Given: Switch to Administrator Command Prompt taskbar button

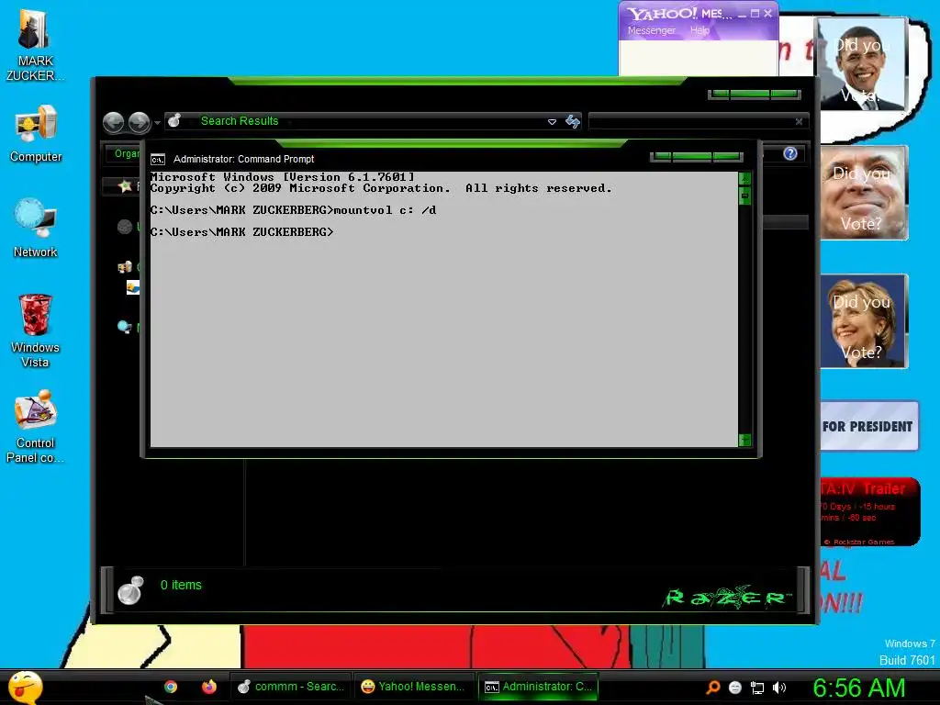Looking at the screenshot, I should pos(538,687).
